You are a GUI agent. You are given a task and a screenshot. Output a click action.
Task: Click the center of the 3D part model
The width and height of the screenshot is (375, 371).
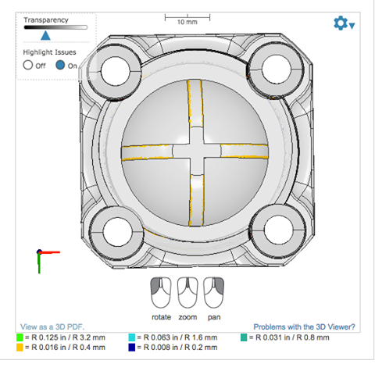pyautogui.click(x=197, y=151)
